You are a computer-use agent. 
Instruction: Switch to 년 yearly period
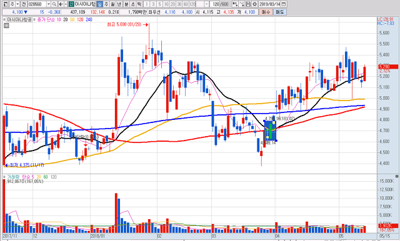(x=119, y=4)
